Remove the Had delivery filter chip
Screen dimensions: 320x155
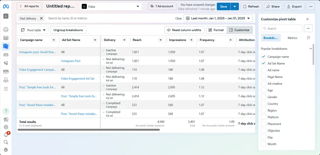41,18
